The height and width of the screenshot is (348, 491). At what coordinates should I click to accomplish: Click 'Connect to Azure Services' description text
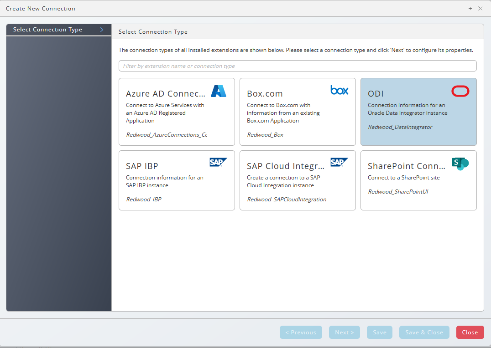[x=165, y=113]
